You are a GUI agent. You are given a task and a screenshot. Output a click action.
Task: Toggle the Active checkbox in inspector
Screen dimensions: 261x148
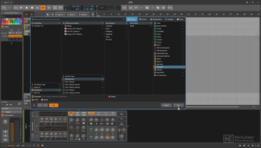2,27
